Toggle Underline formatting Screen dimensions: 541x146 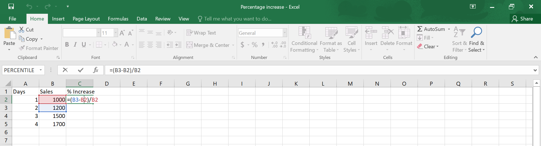coord(84,45)
